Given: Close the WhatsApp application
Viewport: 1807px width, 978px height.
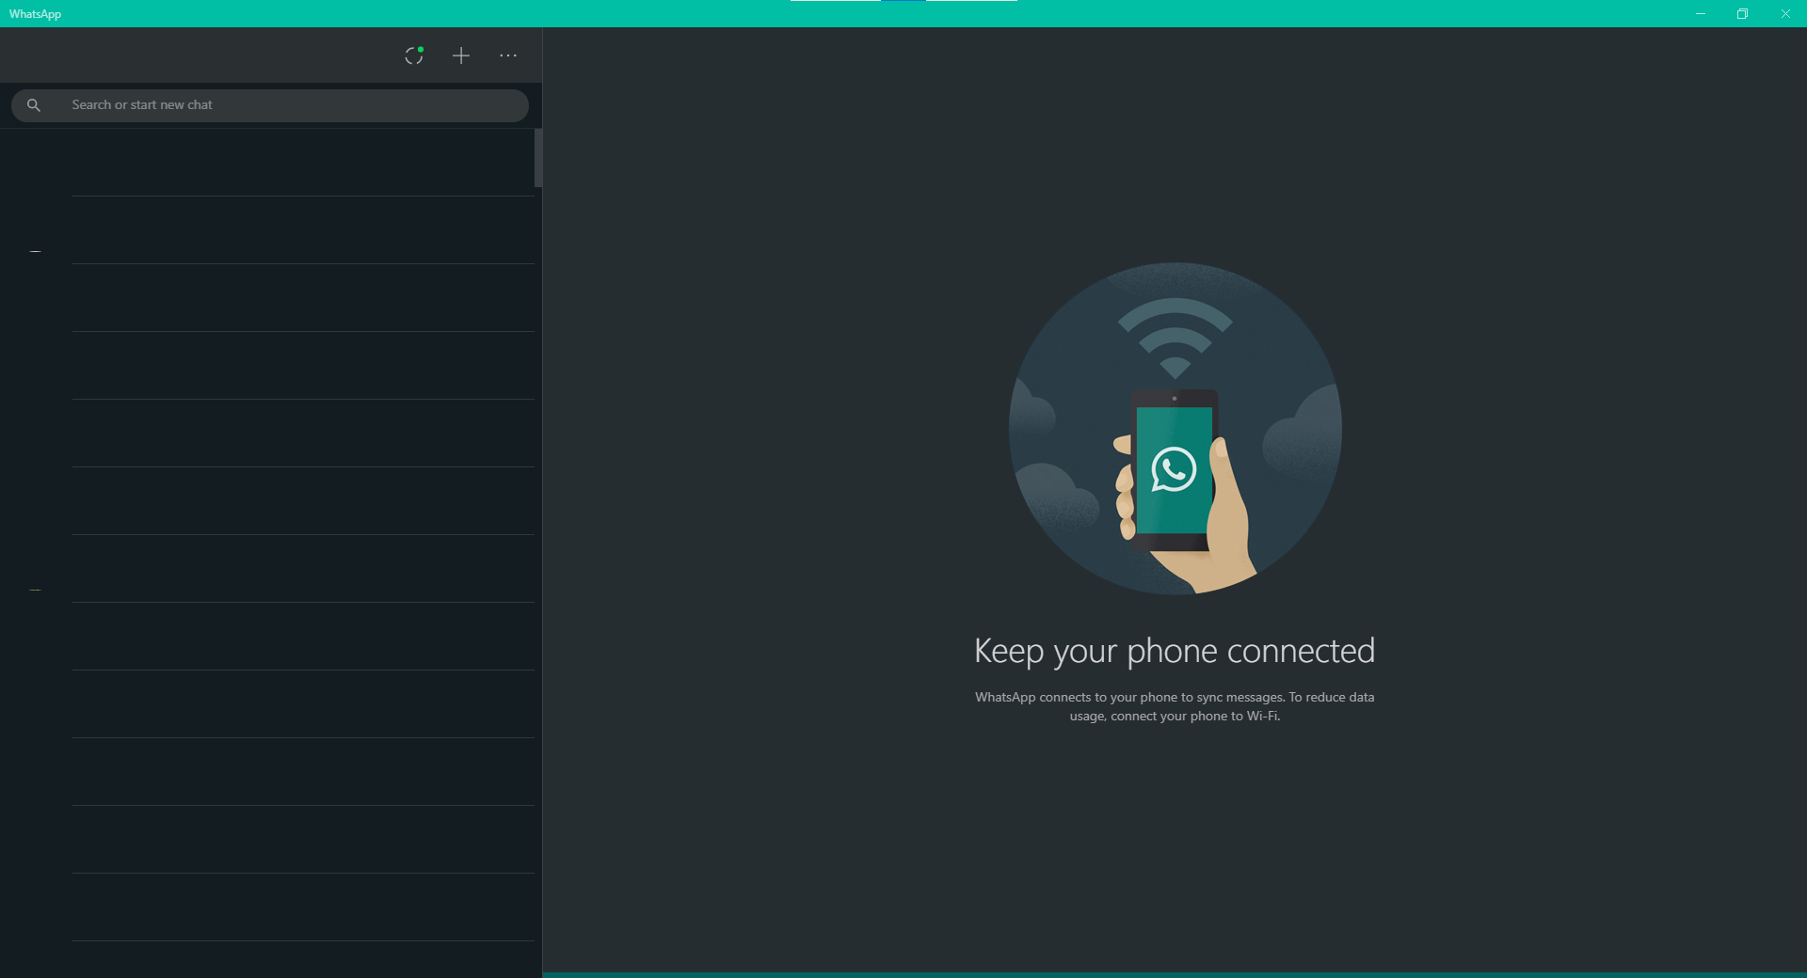Looking at the screenshot, I should point(1784,13).
